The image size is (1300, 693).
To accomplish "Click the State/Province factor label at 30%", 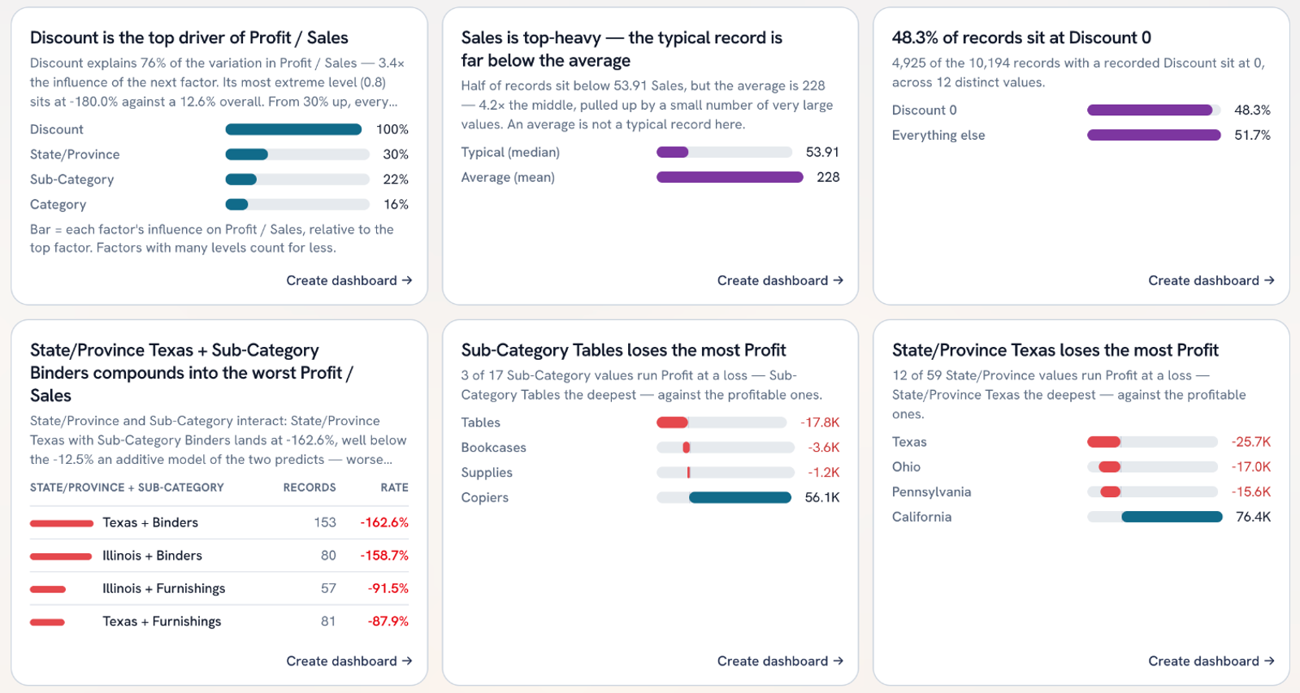I will point(75,154).
